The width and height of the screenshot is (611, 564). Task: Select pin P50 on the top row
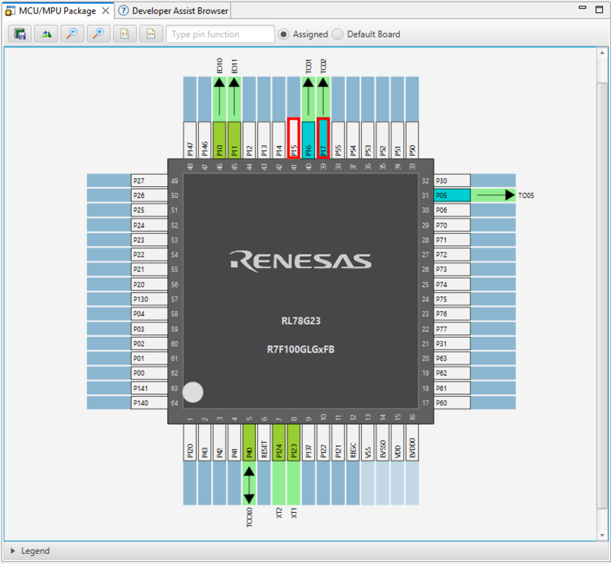[x=412, y=140]
